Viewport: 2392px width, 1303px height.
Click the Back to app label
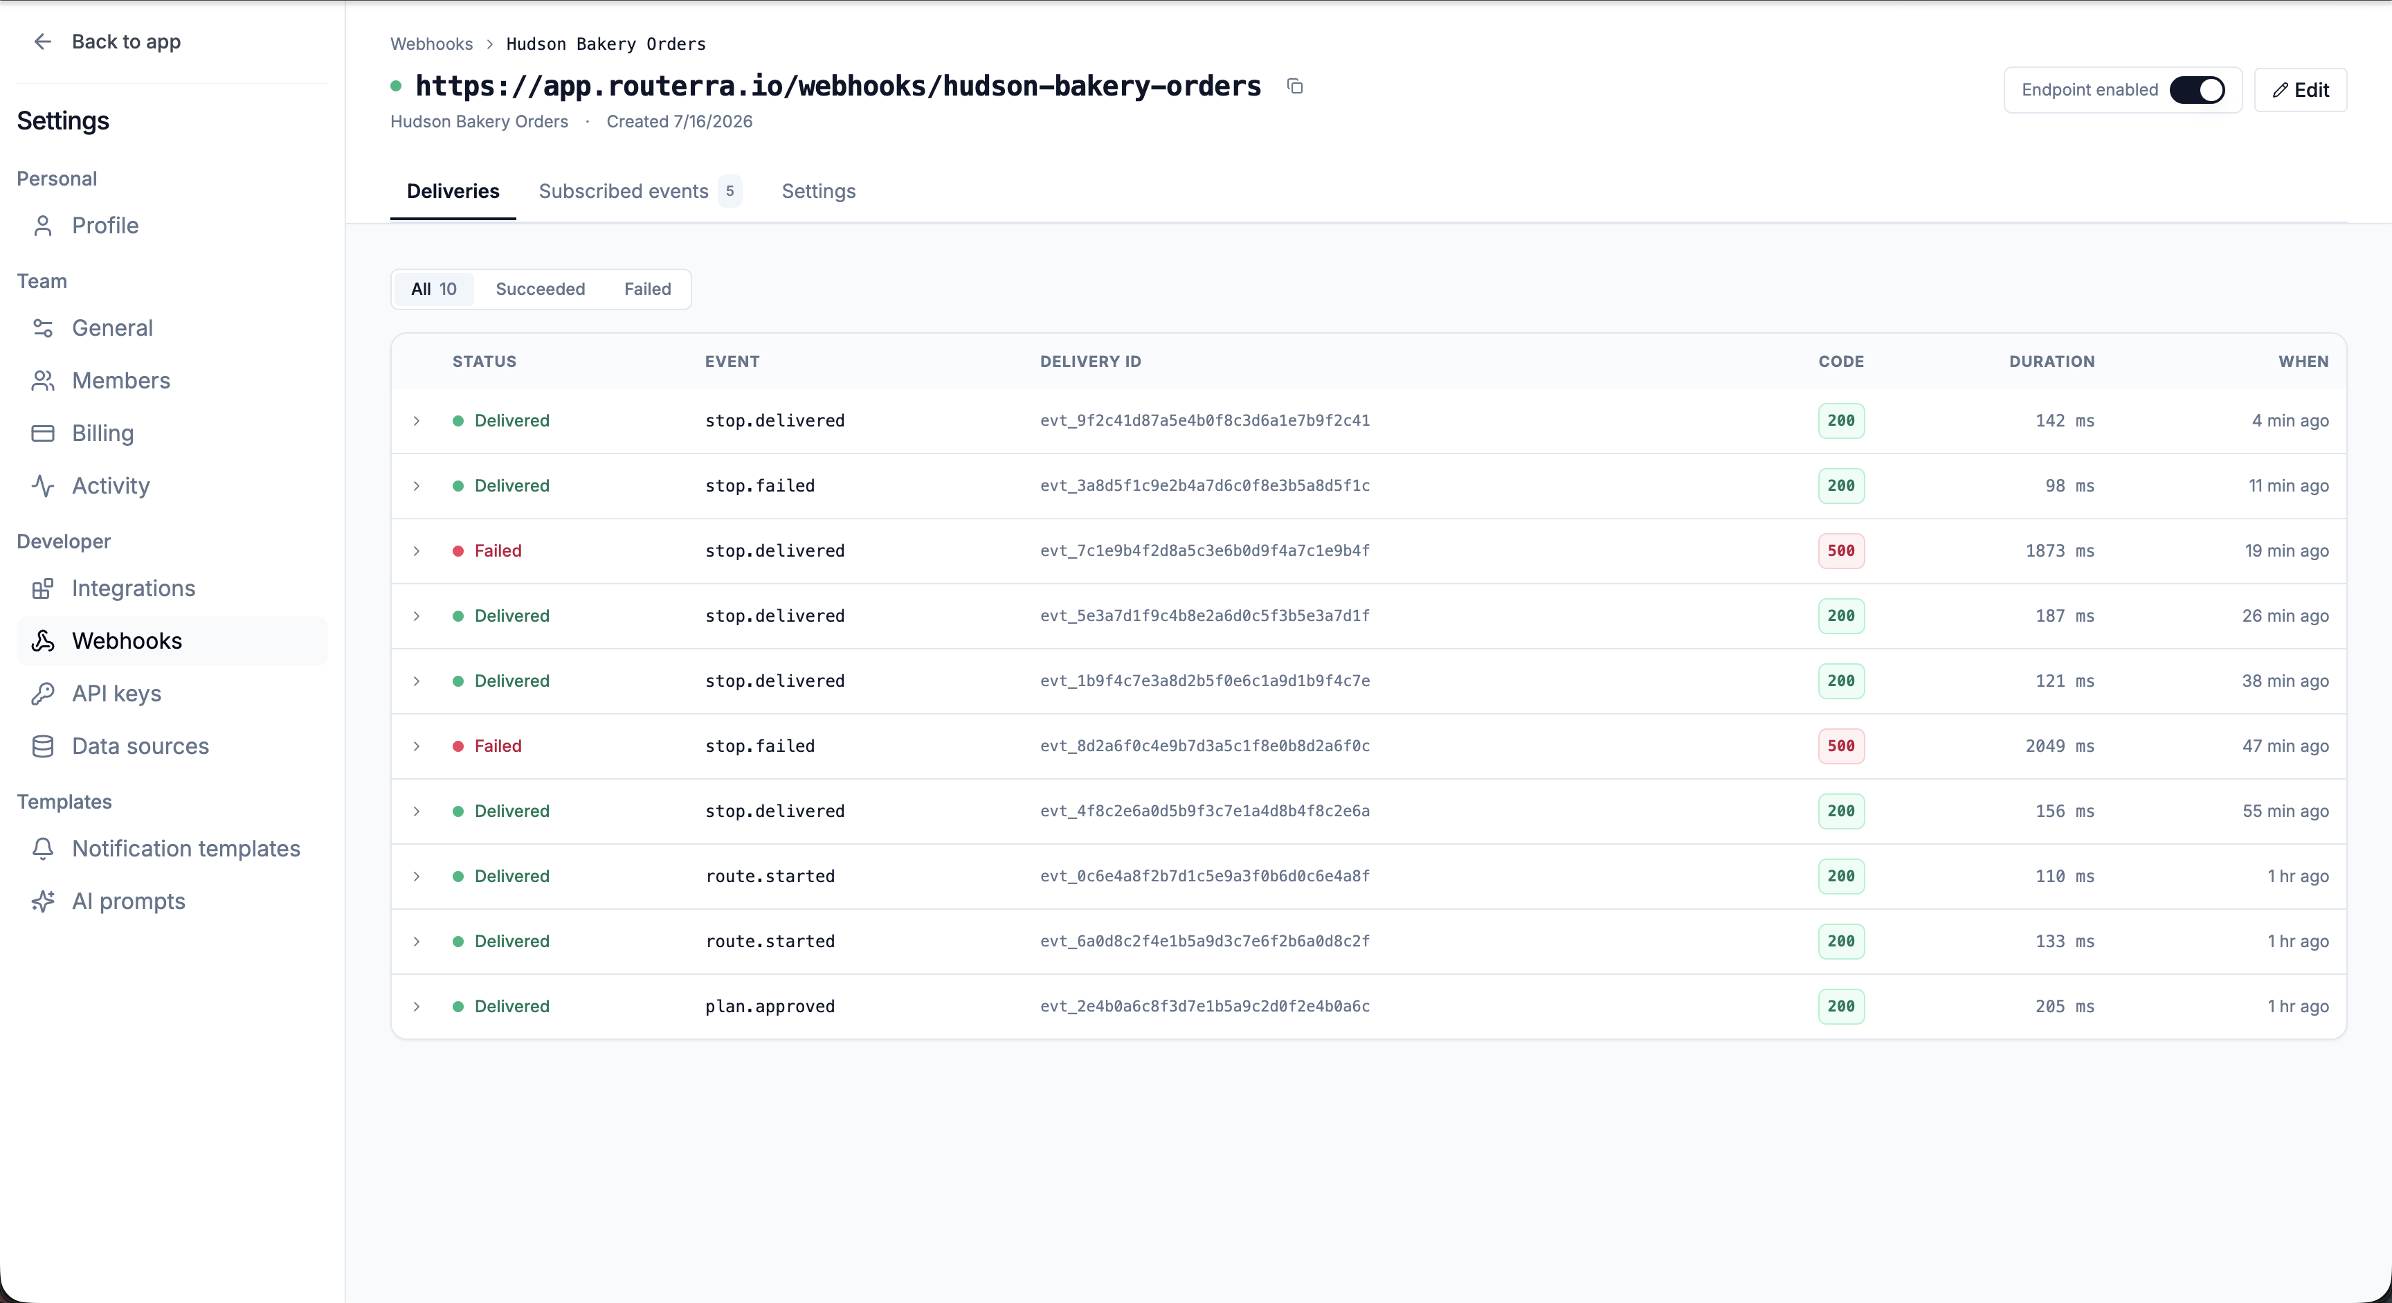point(126,42)
